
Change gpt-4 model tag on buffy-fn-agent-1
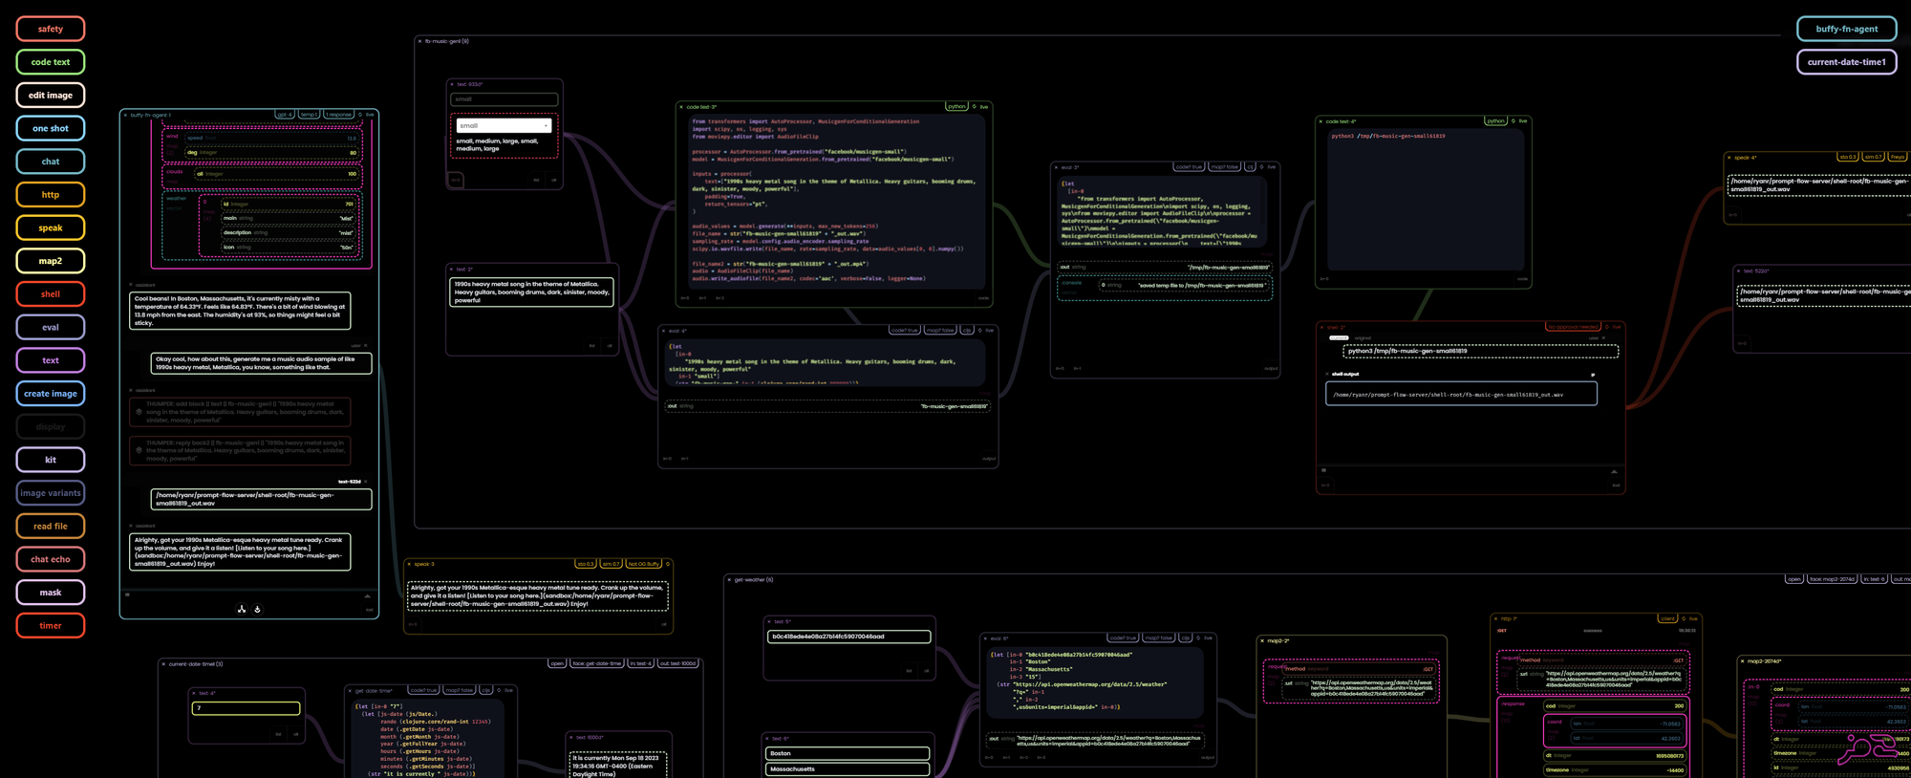[x=285, y=115]
